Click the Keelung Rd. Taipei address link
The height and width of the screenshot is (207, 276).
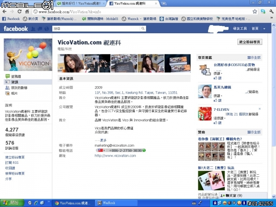point(136,93)
